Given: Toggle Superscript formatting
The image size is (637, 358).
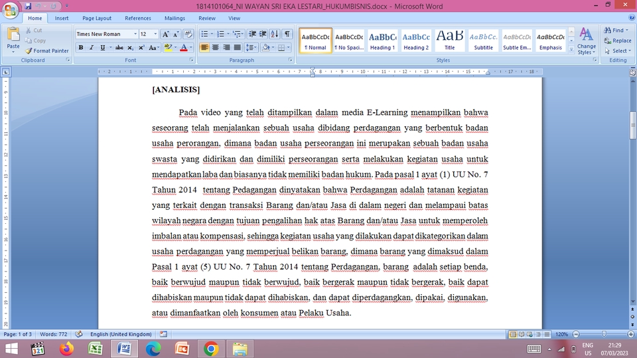Looking at the screenshot, I should click(141, 48).
